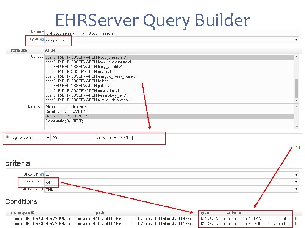Click the 'criteria' column header in Conditions
The image size is (305, 228).
click(x=233, y=213)
